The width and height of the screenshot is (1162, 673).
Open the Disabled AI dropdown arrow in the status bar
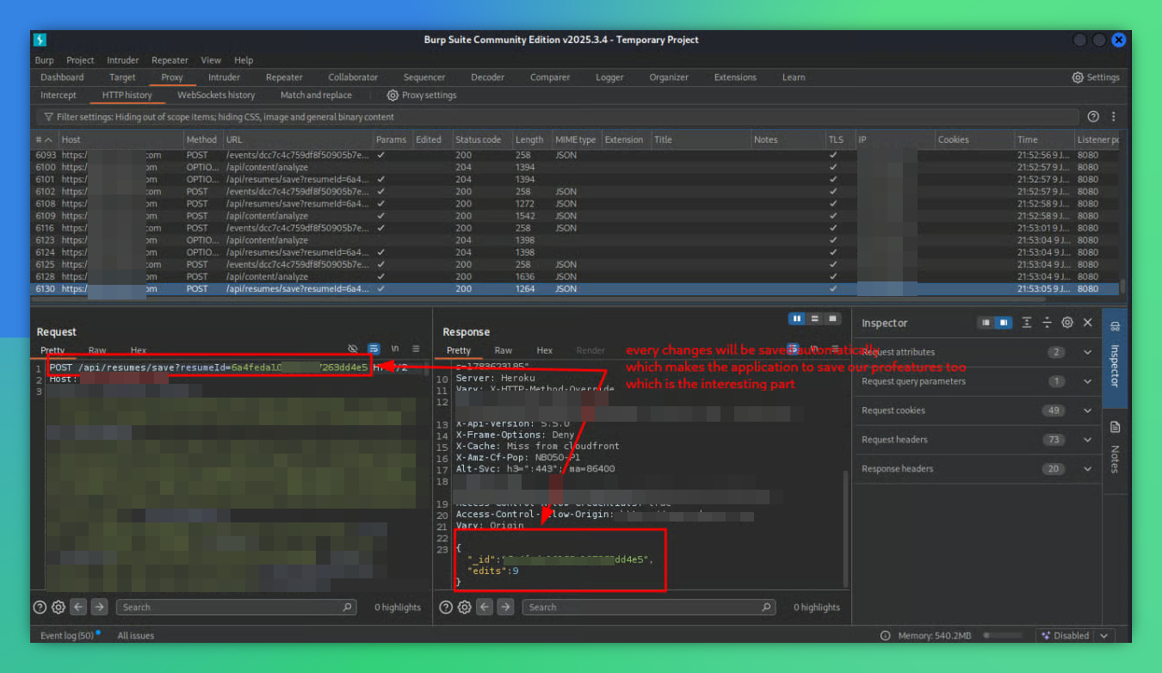[1103, 636]
